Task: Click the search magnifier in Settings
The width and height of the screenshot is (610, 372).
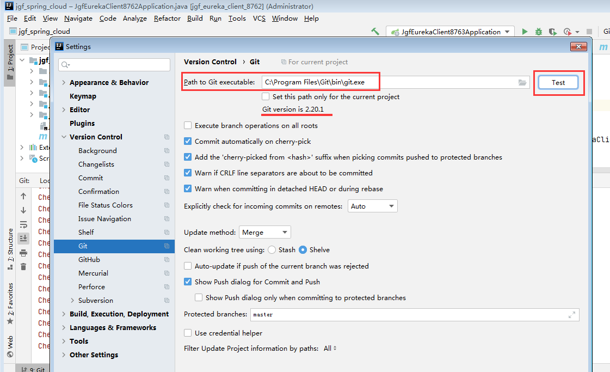Action: tap(65, 65)
